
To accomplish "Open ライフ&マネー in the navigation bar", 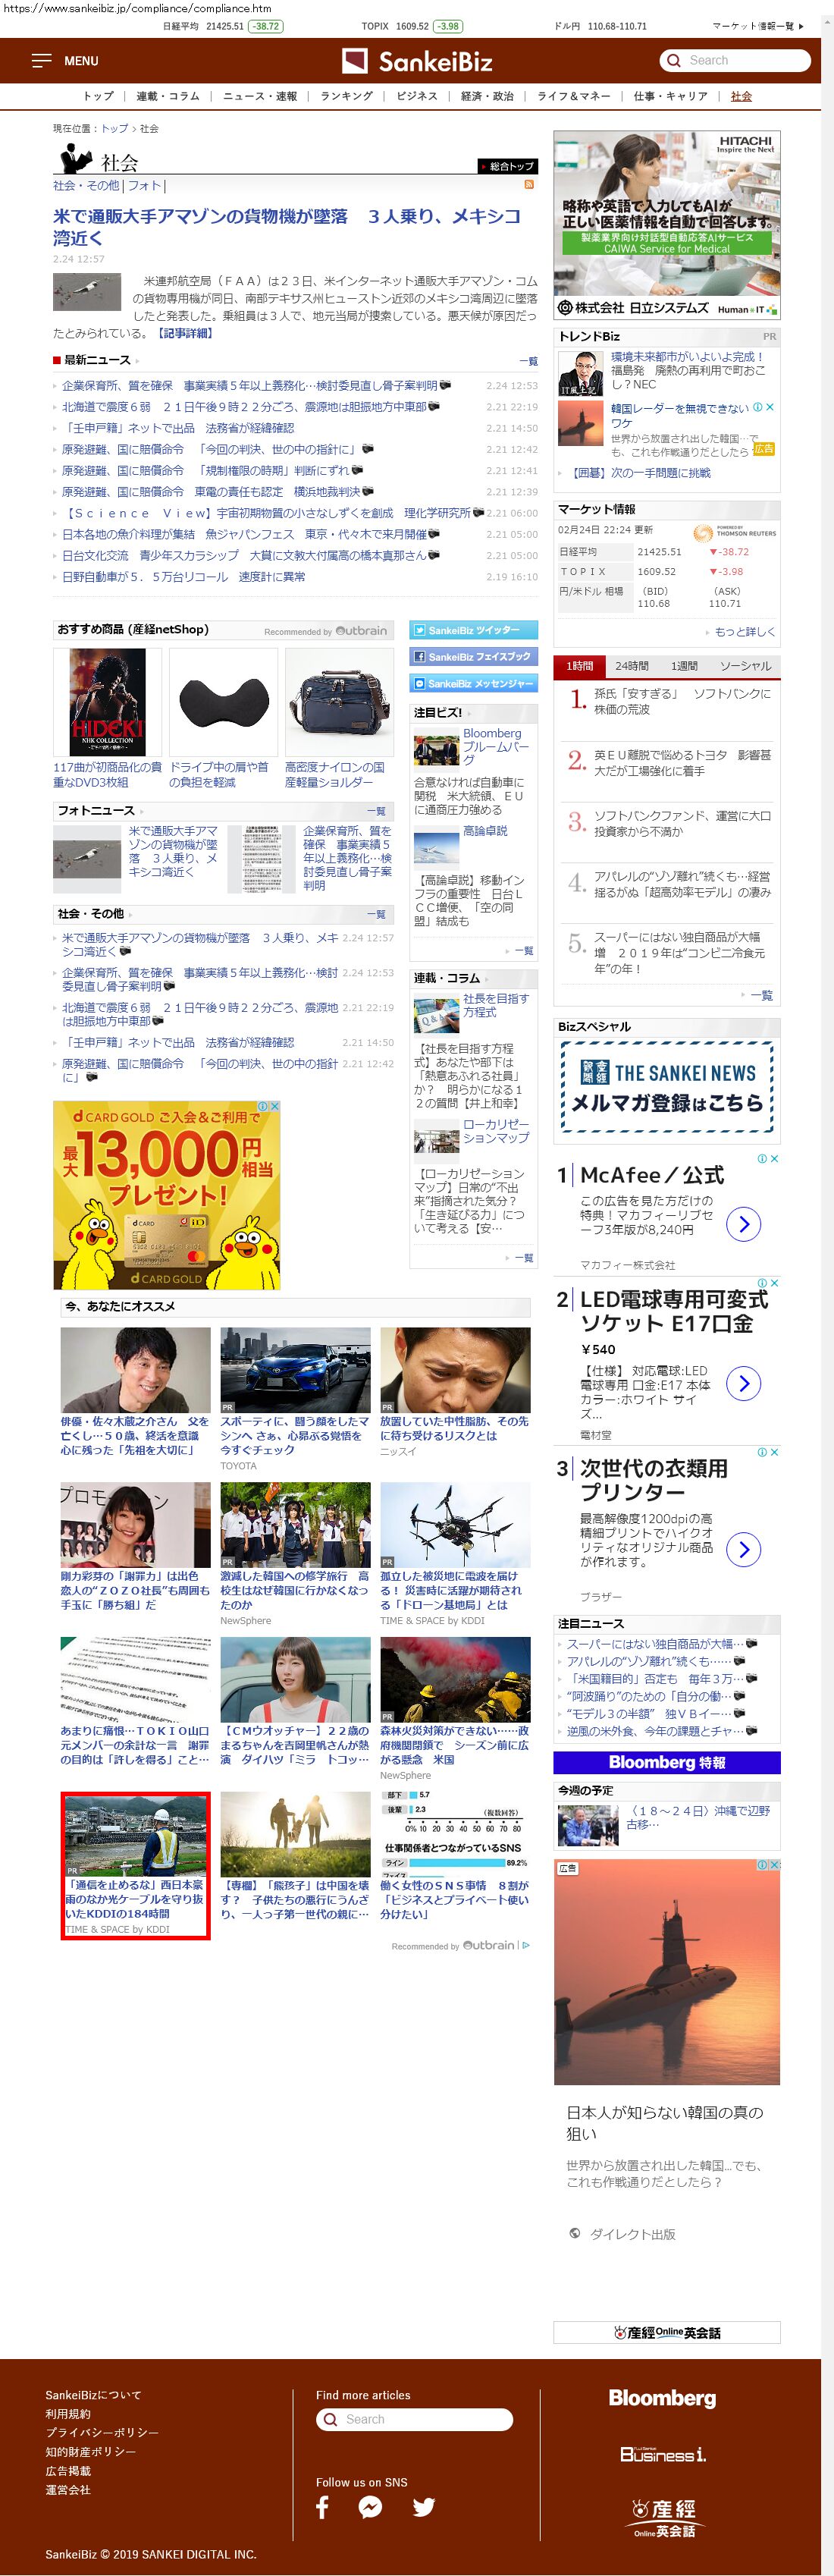I will 574,96.
